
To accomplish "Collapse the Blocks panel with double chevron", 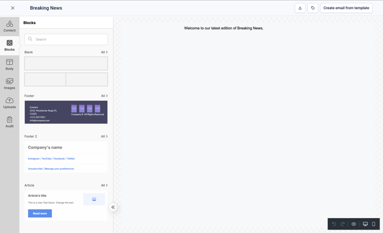I will tap(113, 207).
